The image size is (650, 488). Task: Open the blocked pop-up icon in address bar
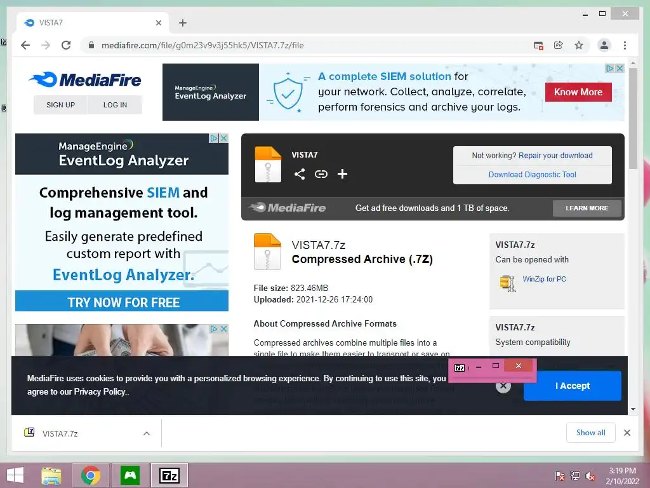tap(538, 46)
